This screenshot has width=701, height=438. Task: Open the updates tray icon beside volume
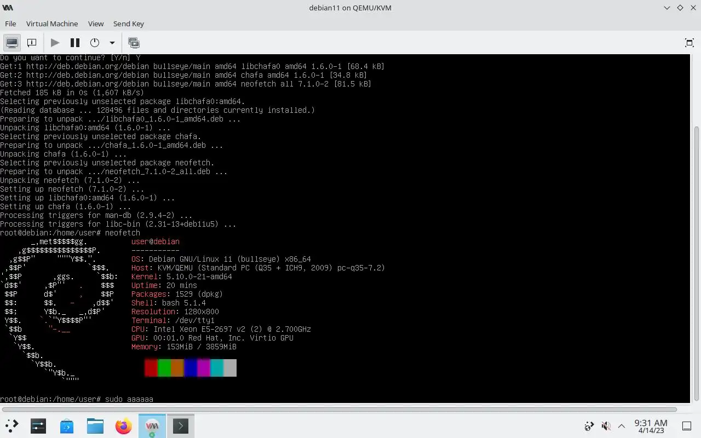tap(589, 426)
